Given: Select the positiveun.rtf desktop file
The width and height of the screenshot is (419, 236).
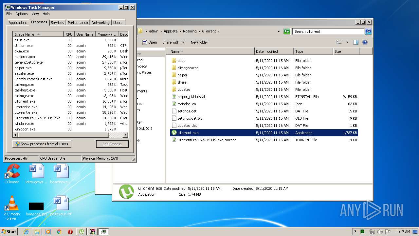Looking at the screenshot, I should pos(61,206).
